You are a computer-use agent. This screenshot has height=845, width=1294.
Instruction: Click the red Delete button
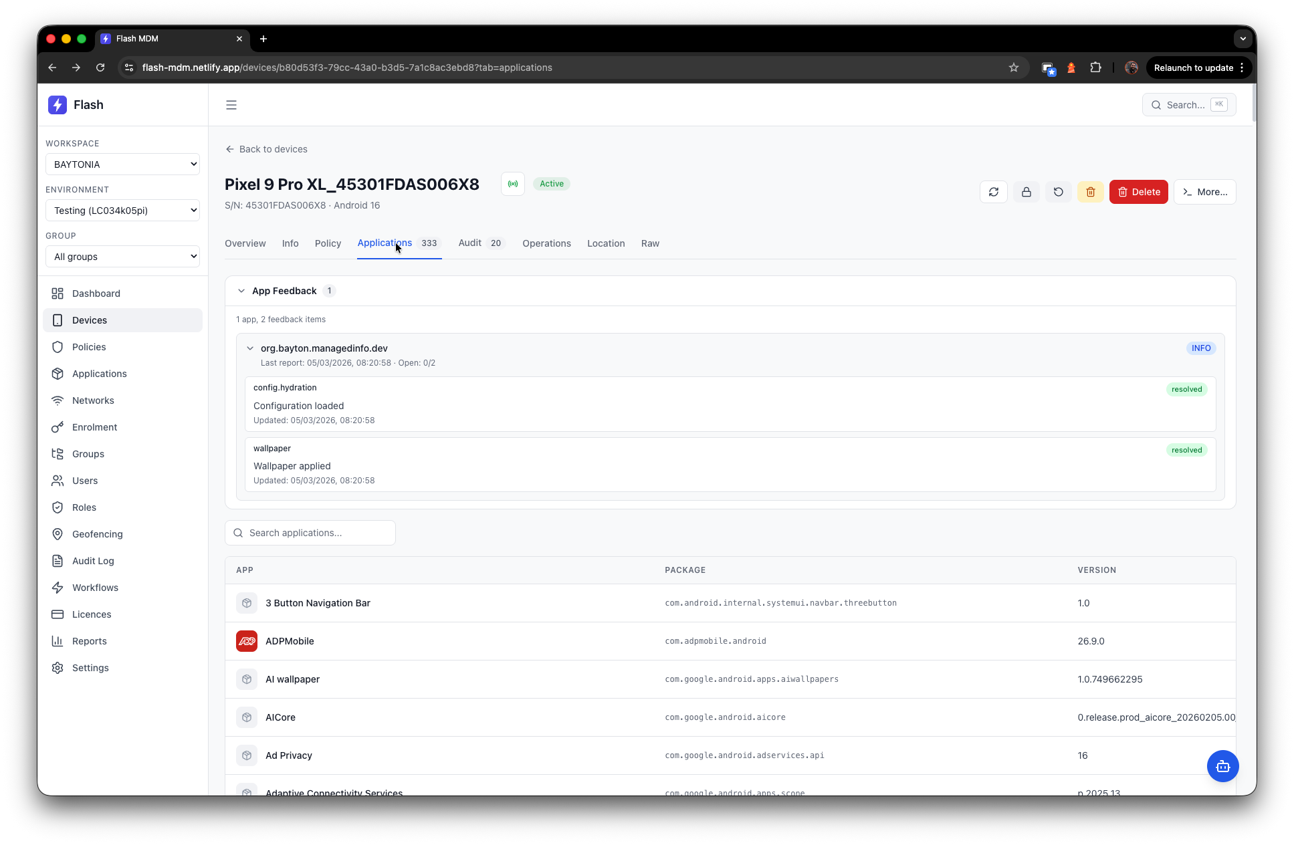click(x=1138, y=192)
